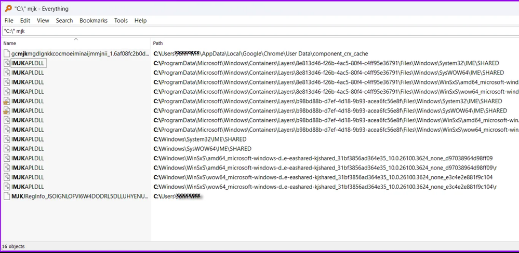Screen dimensions: 519x253
Task: Select IMJKAPI.DLL name in 8e813d46 System32 row
Action: coord(28,63)
